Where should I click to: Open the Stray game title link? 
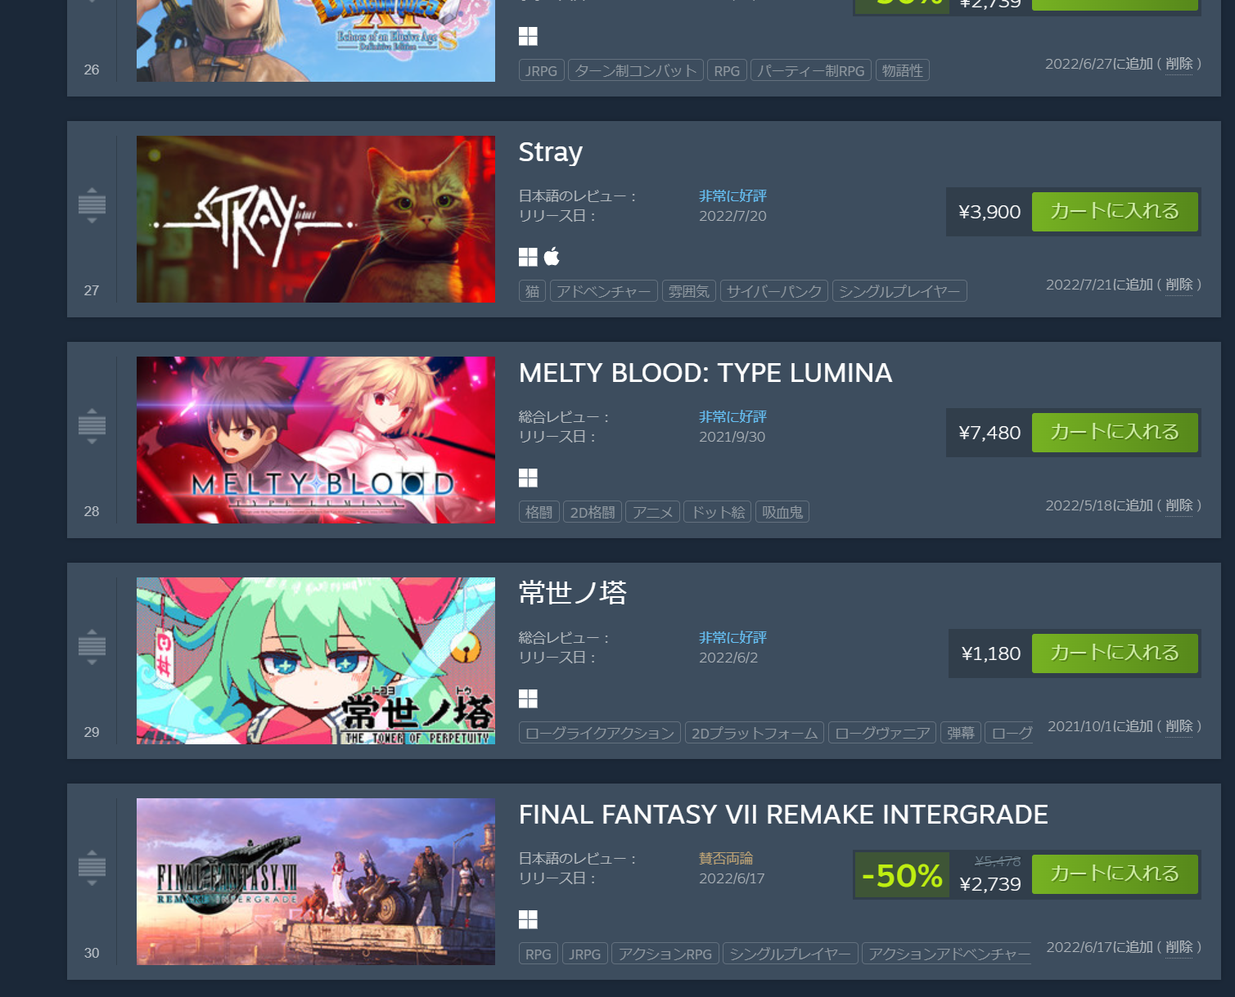pos(551,152)
